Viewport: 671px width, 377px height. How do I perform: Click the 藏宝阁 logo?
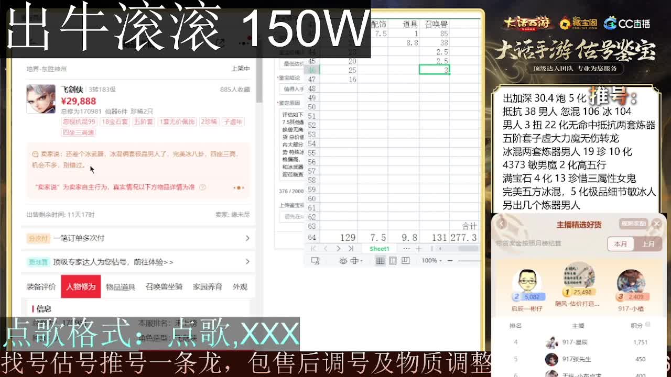(x=578, y=23)
